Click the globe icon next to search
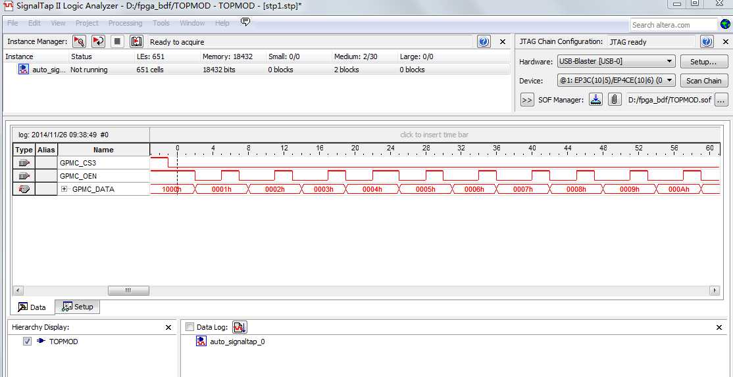 pos(726,24)
